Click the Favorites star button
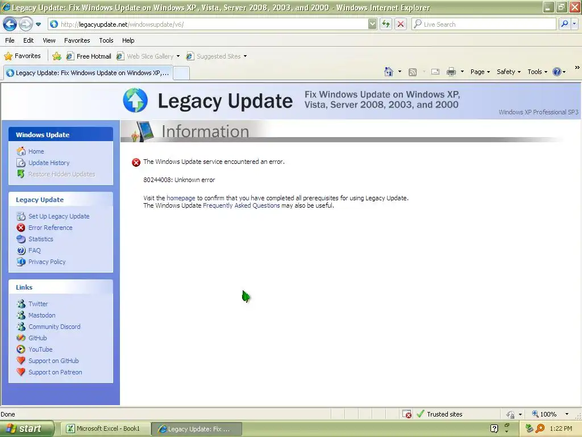Viewport: 582px width, 437px height. point(22,56)
